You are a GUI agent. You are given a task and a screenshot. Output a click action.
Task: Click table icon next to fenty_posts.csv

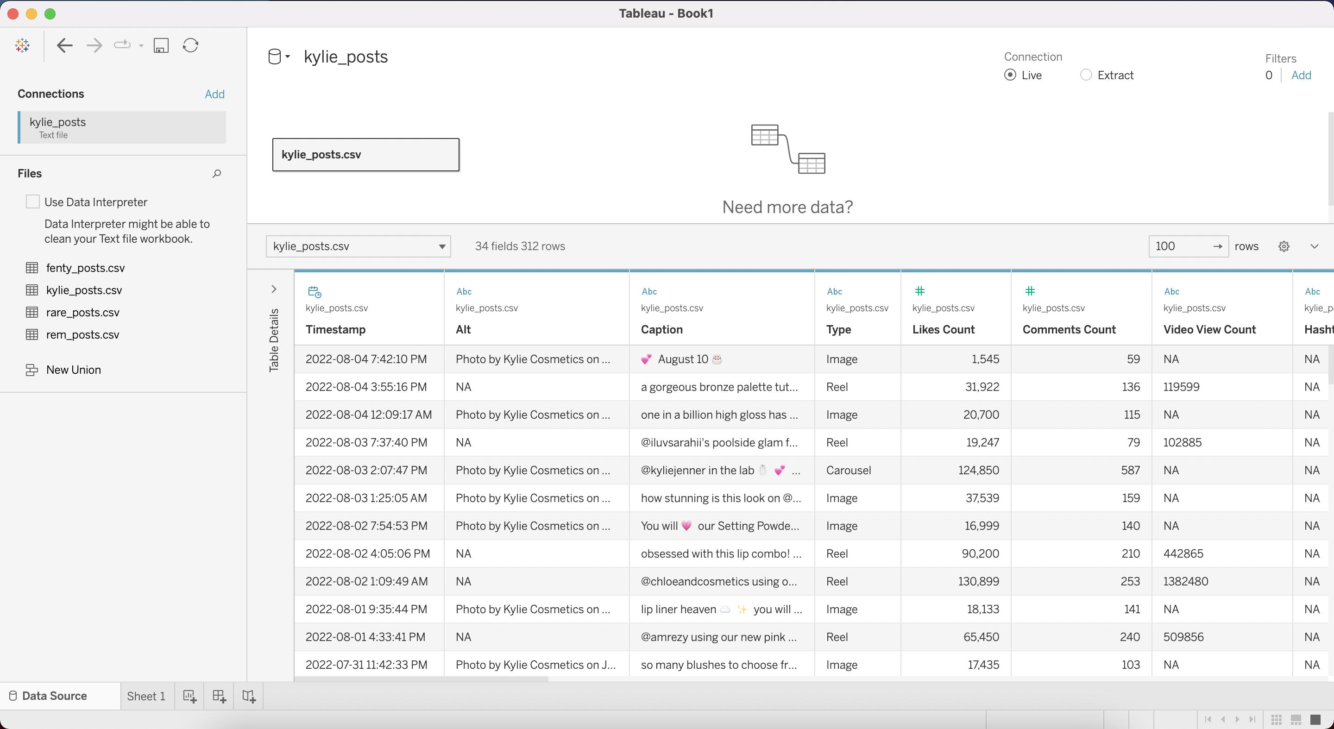[x=32, y=268]
